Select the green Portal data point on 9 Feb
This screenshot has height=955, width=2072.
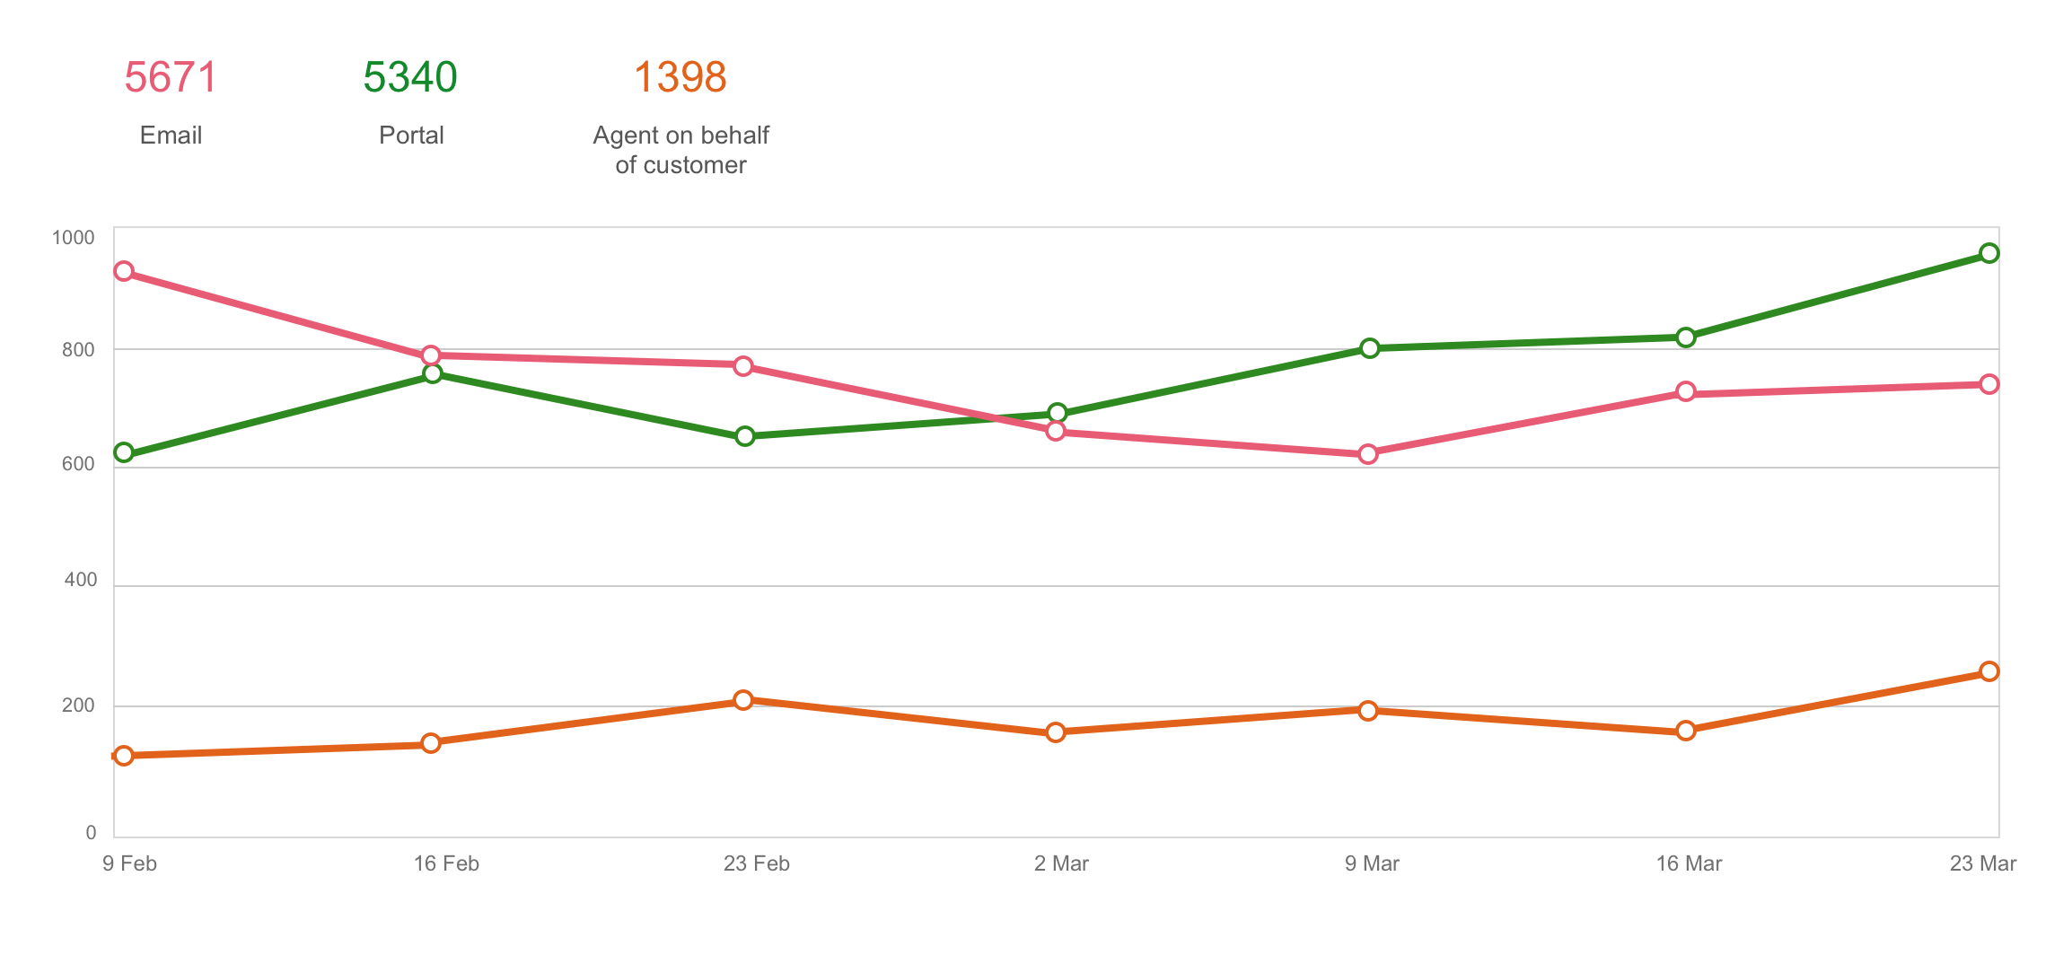124,452
